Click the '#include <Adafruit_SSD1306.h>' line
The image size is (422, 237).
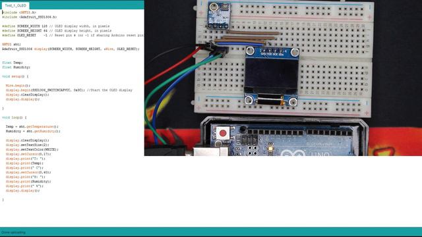[29, 17]
